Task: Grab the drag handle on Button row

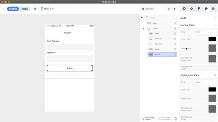Action: click(175, 54)
